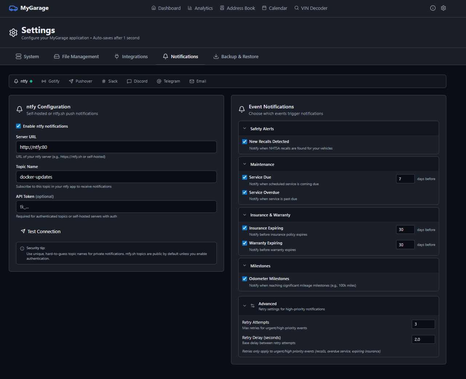
Task: Collapse the Insurance & Warranty section
Action: (245, 215)
